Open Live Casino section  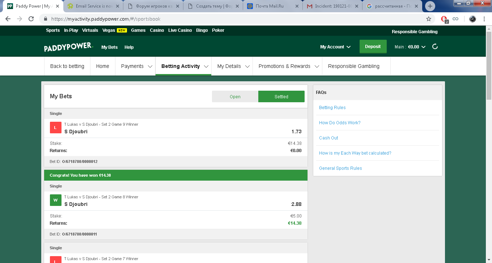coord(180,30)
